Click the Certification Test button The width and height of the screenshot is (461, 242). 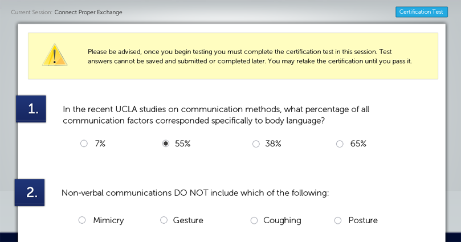(421, 12)
